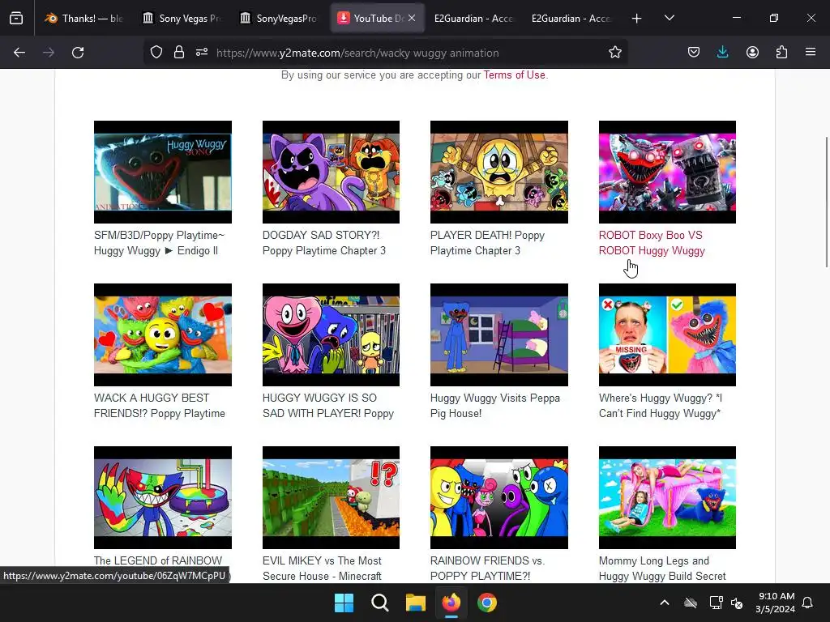Switch to the Sony Vegas Pro tab
Viewport: 830px width, 622px height.
coord(182,19)
